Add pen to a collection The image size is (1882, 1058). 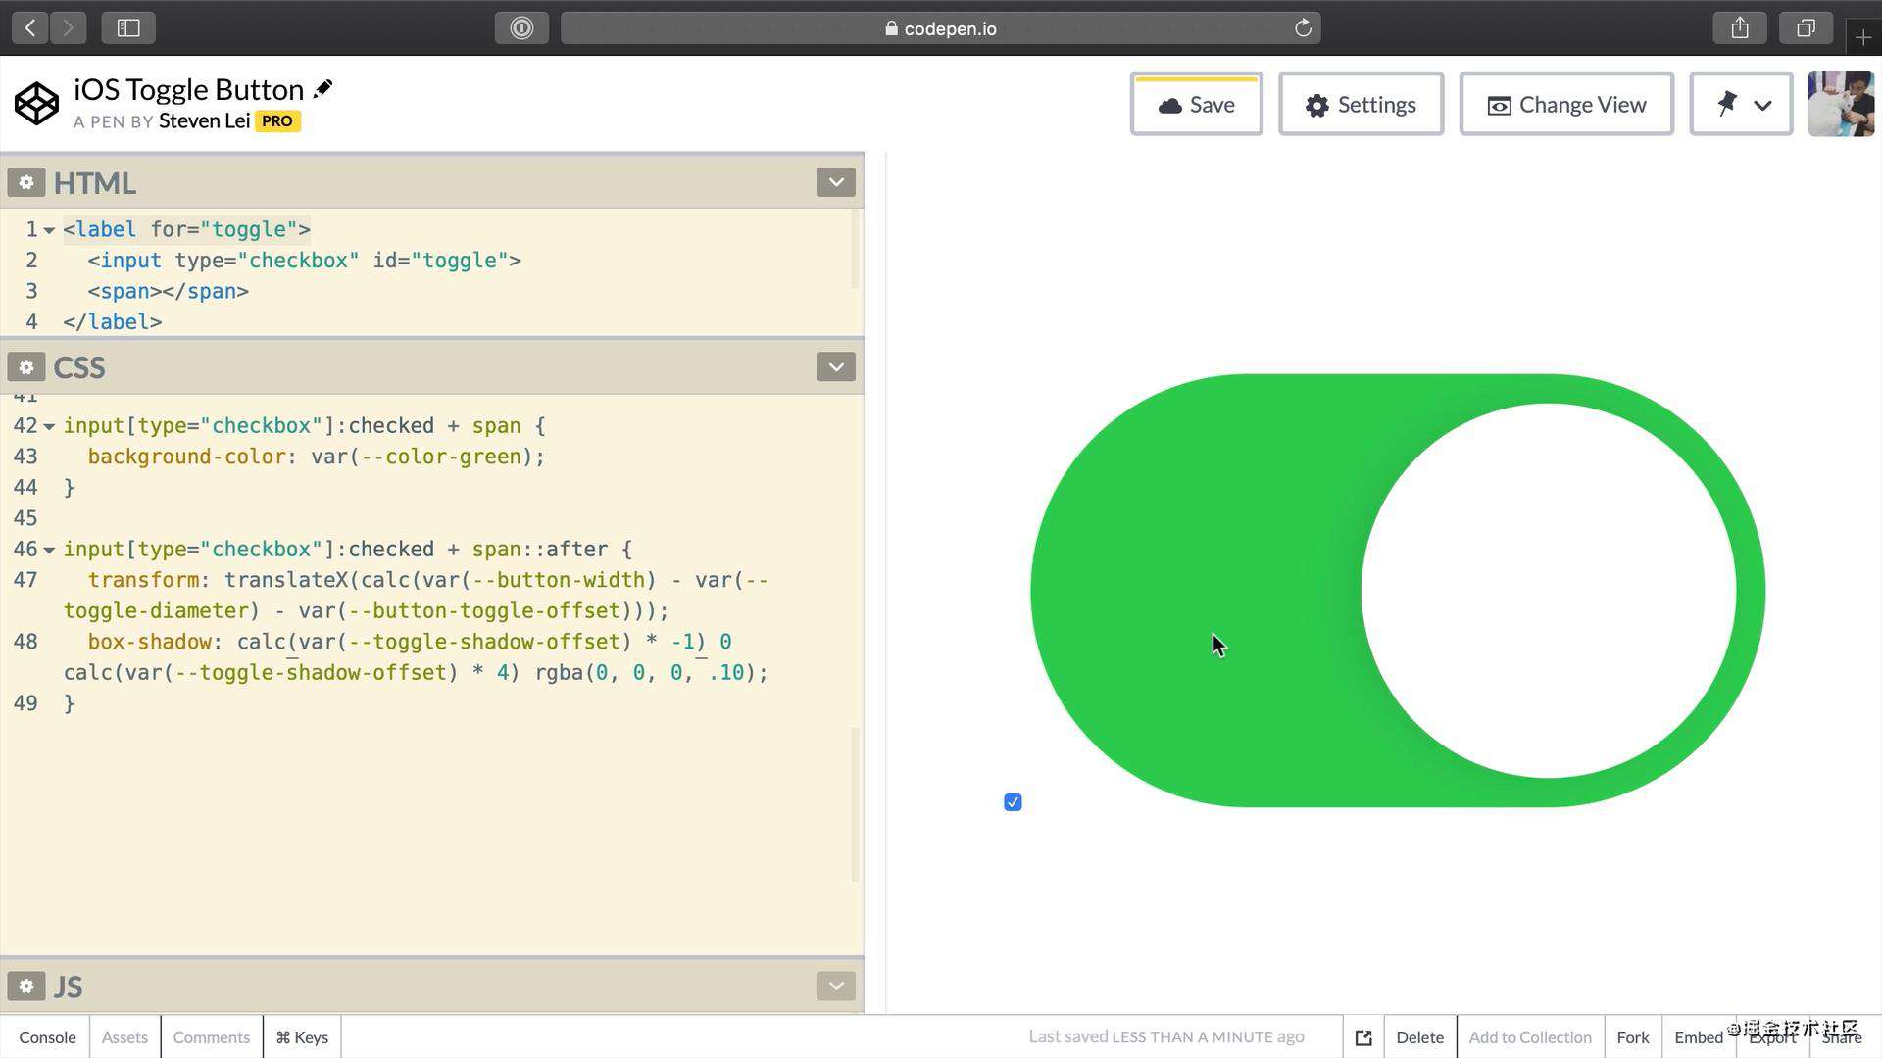tap(1530, 1037)
